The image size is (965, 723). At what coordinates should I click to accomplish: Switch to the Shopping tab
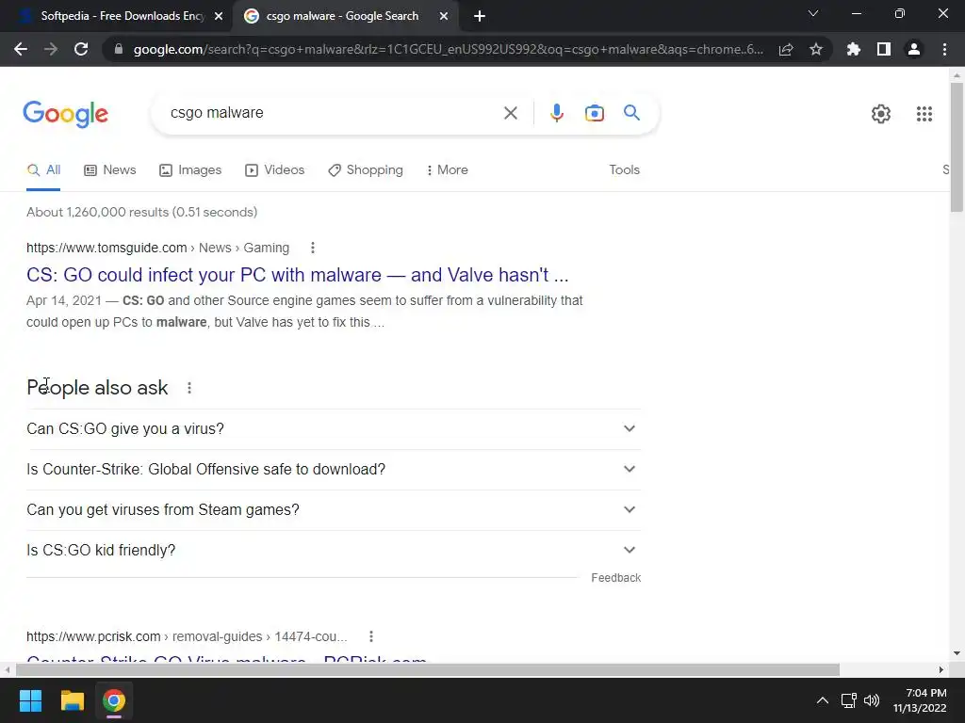tap(366, 170)
